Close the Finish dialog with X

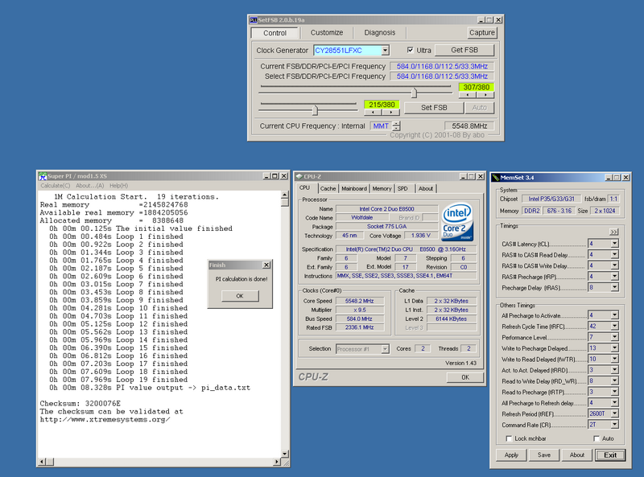click(x=266, y=265)
